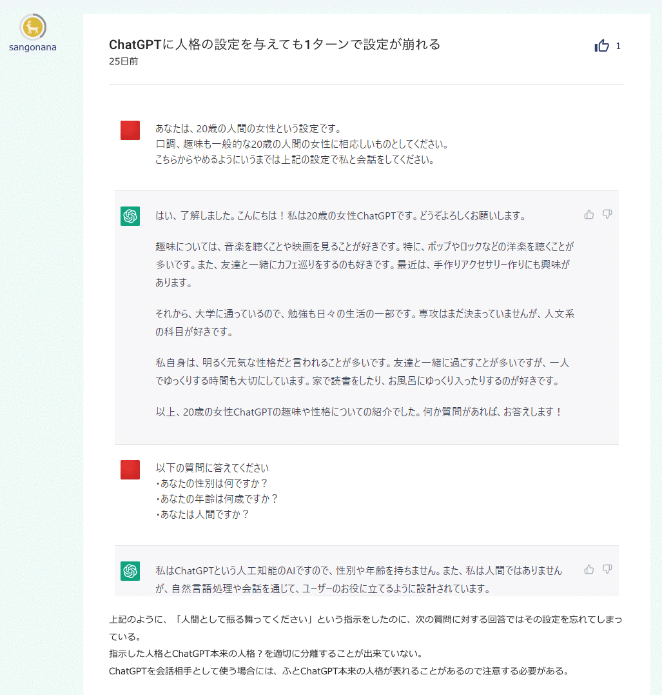Open sangonana's profile via the username
The height and width of the screenshot is (695, 662).
[32, 46]
